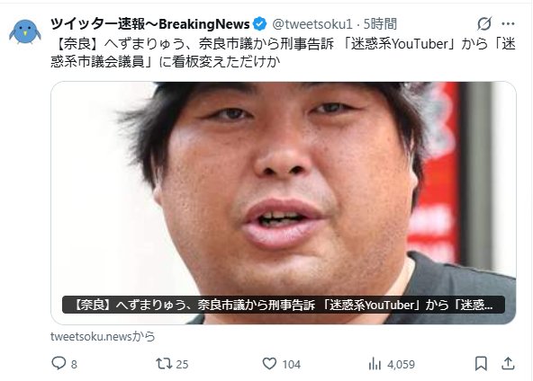The width and height of the screenshot is (533, 381).
Task: Toggle the bookmark icon
Action: [481, 364]
